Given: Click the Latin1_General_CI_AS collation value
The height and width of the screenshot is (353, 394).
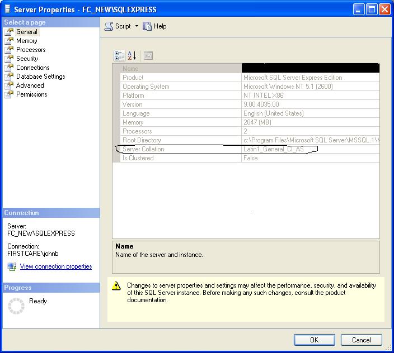Looking at the screenshot, I should point(273,149).
